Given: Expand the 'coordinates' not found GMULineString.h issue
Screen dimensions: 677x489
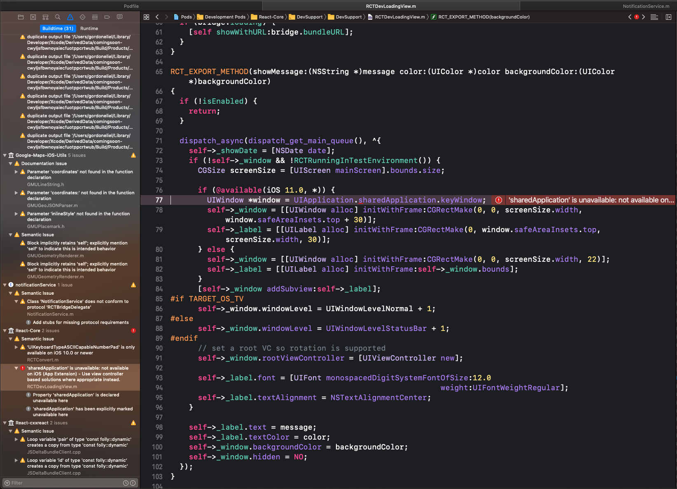Looking at the screenshot, I should tap(16, 172).
